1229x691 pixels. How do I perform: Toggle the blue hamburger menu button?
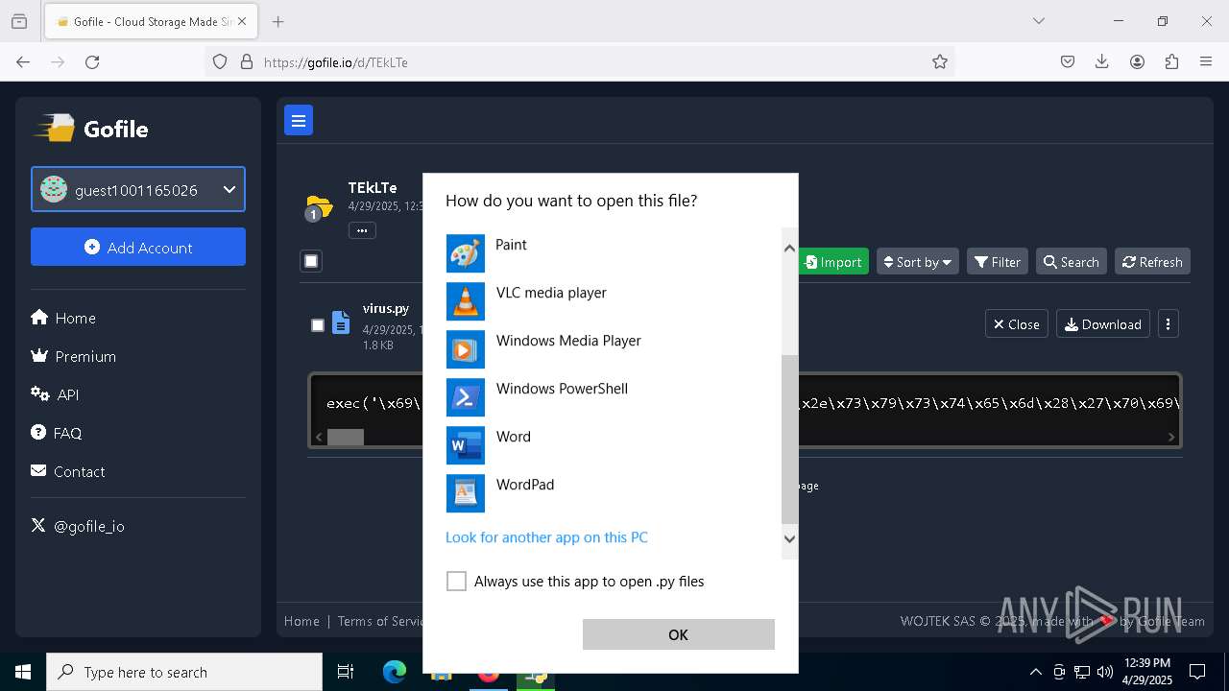(x=299, y=120)
